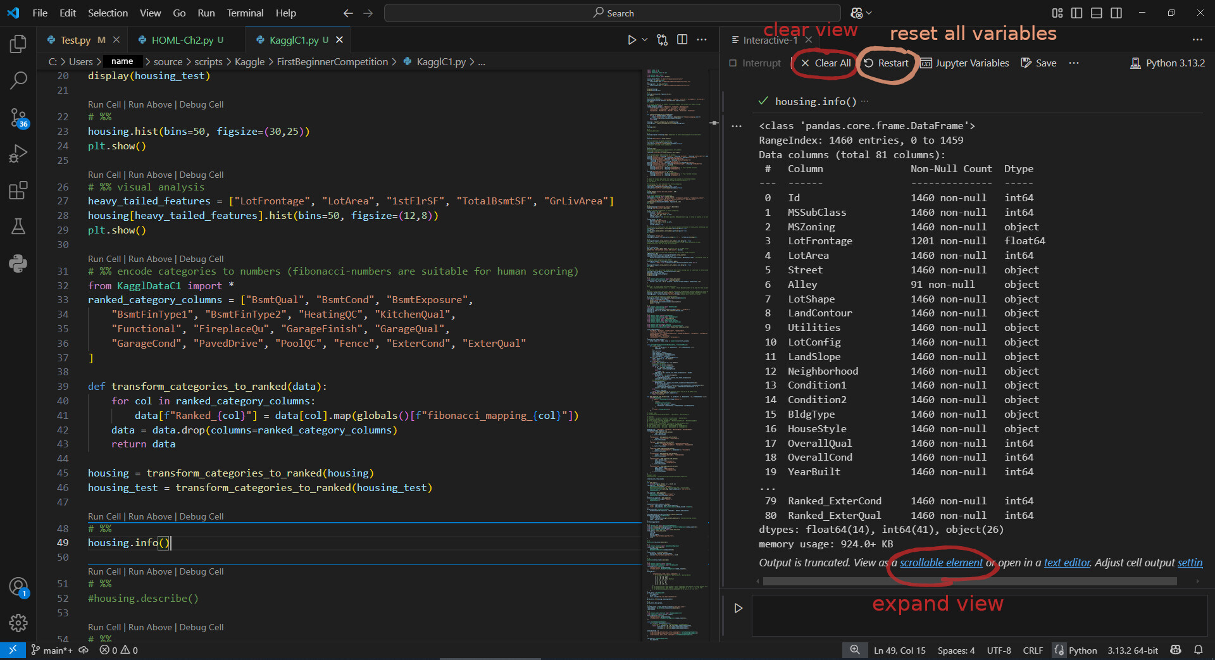Click the interactive code input box
Screen dimensions: 1215x660
(x=980, y=615)
